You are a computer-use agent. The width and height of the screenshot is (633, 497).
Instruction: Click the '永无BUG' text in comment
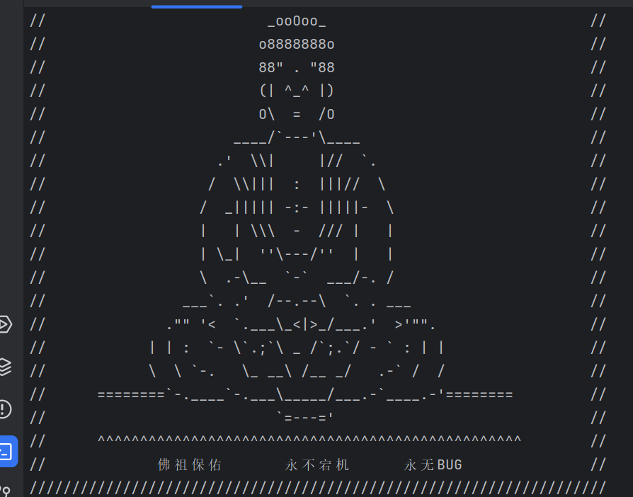tap(433, 464)
